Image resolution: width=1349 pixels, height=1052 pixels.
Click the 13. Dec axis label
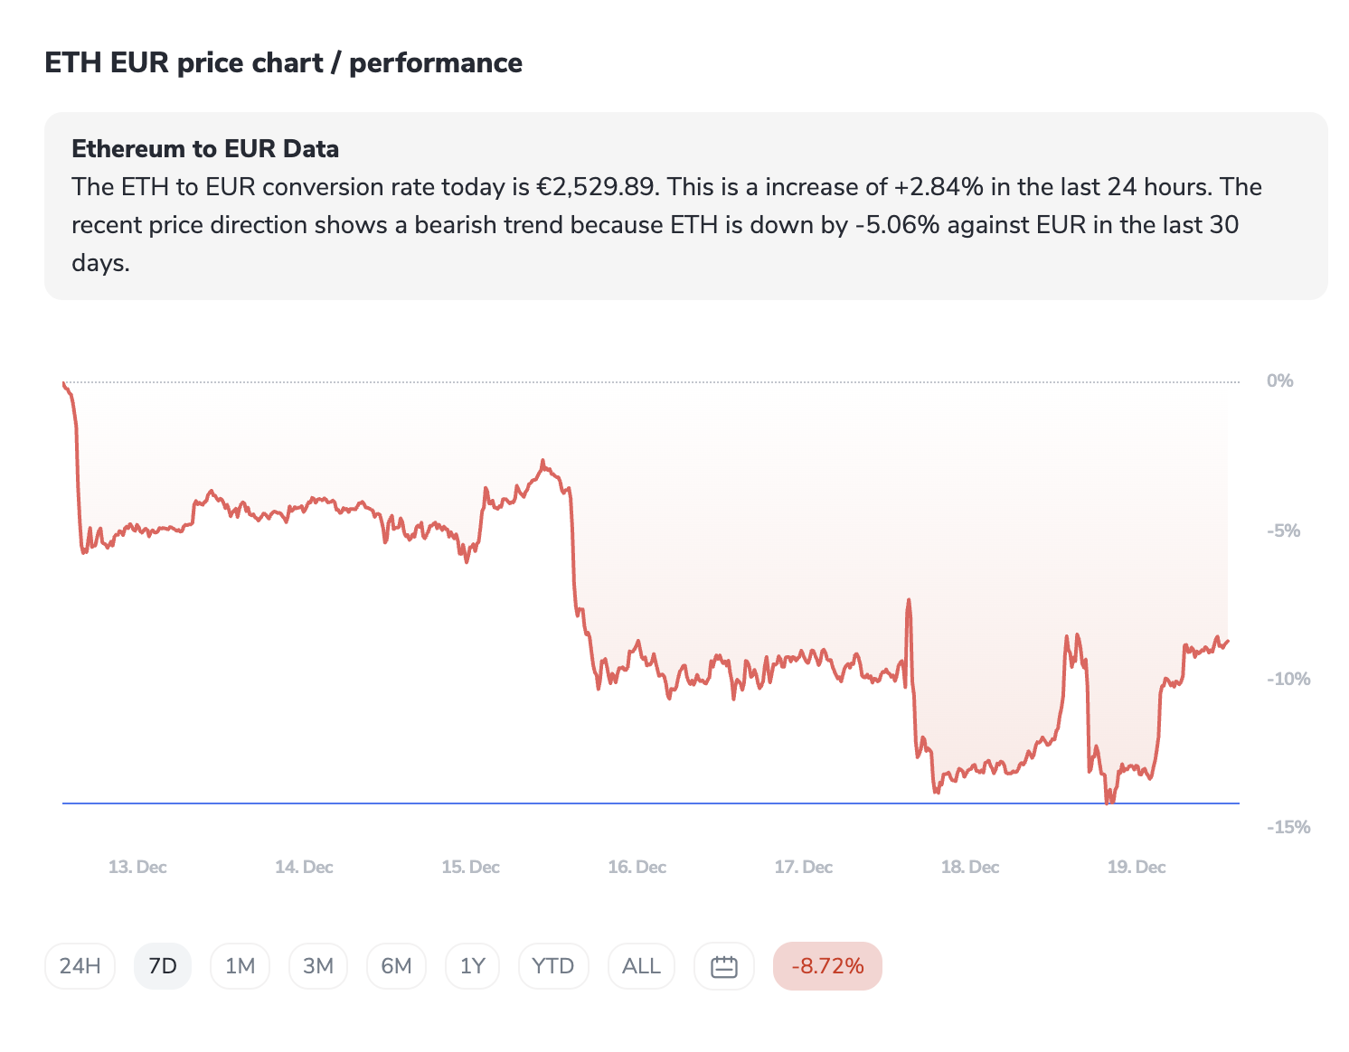137,867
